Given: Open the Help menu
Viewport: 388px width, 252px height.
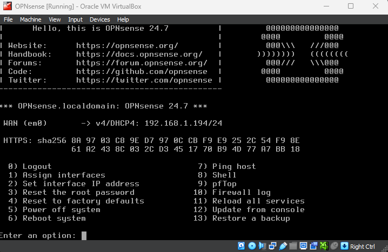Looking at the screenshot, I should tap(123, 19).
